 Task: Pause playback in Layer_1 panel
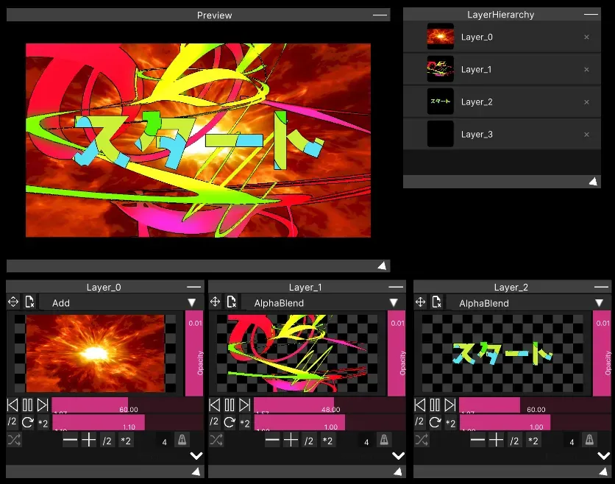pos(230,405)
